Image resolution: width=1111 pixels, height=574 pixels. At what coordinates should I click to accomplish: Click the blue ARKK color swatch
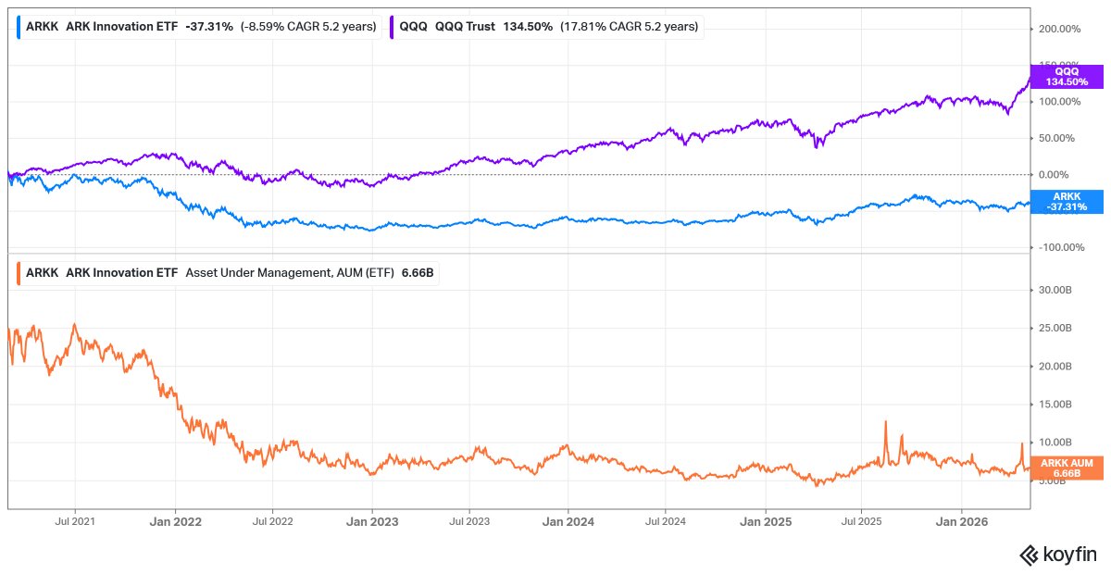tap(19, 27)
